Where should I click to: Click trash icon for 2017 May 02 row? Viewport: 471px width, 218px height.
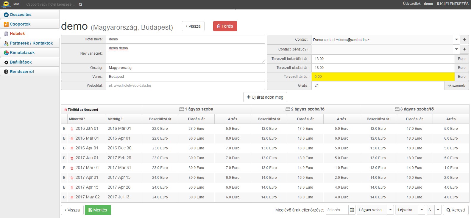coord(72,198)
